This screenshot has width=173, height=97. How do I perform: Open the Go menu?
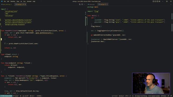[x=21, y=1]
